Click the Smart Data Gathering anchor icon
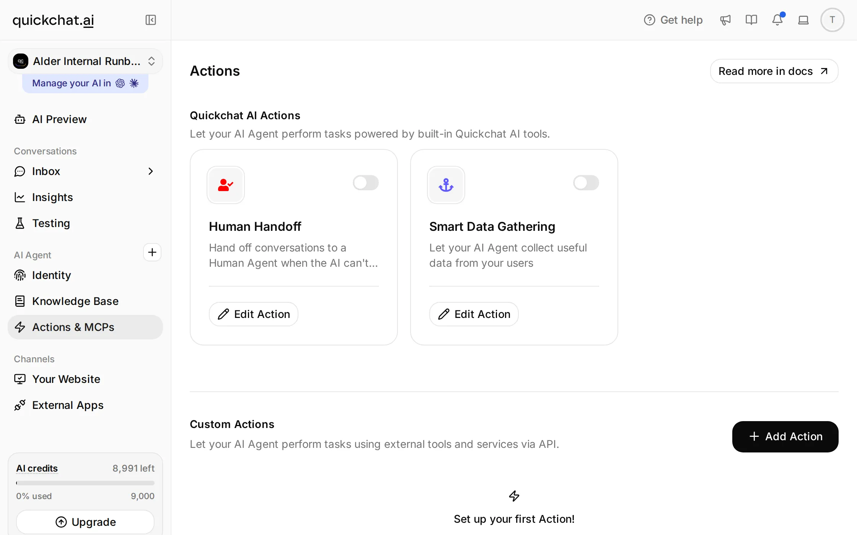Screen dimensions: 857x535 click(446, 185)
